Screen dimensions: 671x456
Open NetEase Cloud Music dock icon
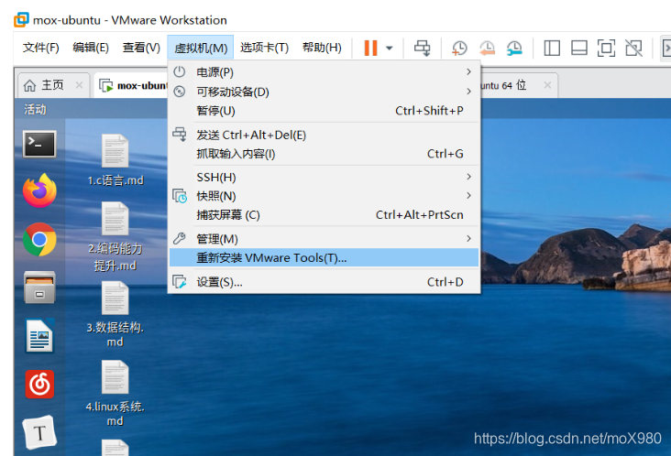click(39, 385)
